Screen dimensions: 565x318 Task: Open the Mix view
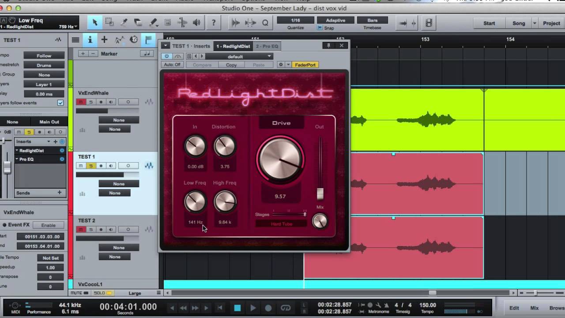(x=535, y=308)
